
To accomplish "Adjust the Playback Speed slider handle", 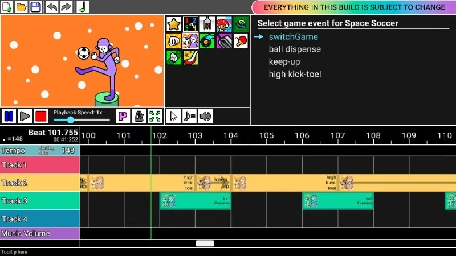I will (x=71, y=120).
